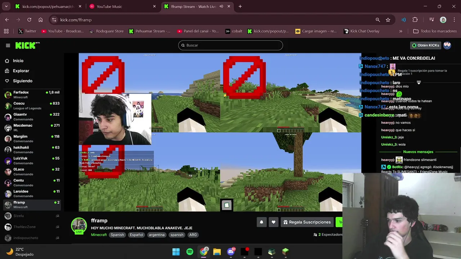Open Giantv channel in sidebar
The width and height of the screenshot is (461, 259).
tap(32, 117)
